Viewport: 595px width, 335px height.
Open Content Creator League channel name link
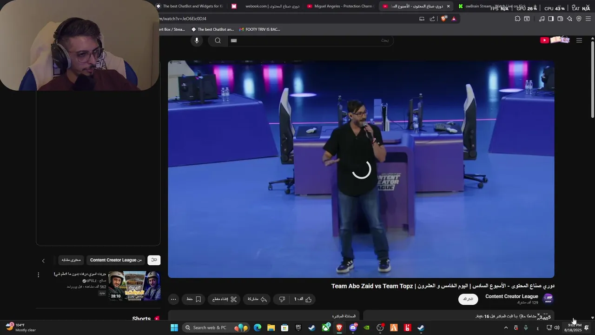(512, 296)
